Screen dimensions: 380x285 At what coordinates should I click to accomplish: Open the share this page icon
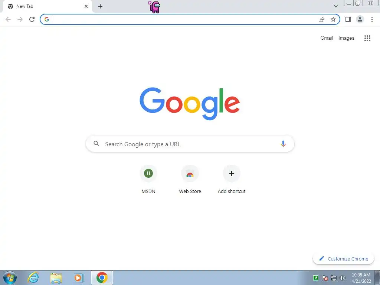coord(321,19)
